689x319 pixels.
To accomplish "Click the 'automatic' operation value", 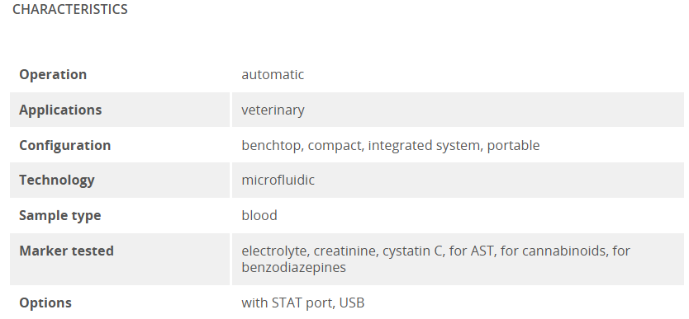I will click(273, 74).
